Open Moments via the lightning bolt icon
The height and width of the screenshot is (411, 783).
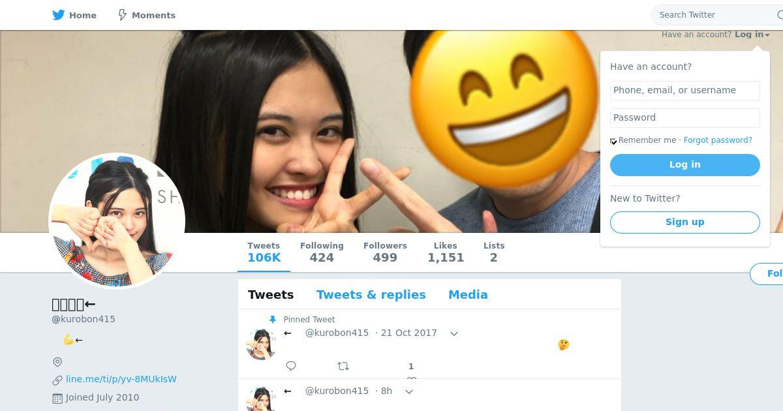click(122, 15)
